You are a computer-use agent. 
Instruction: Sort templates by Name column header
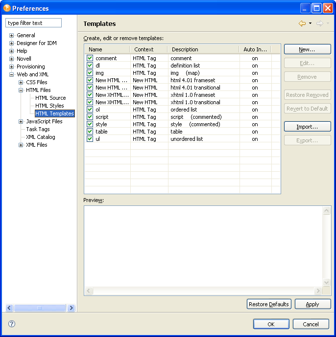tap(107, 49)
